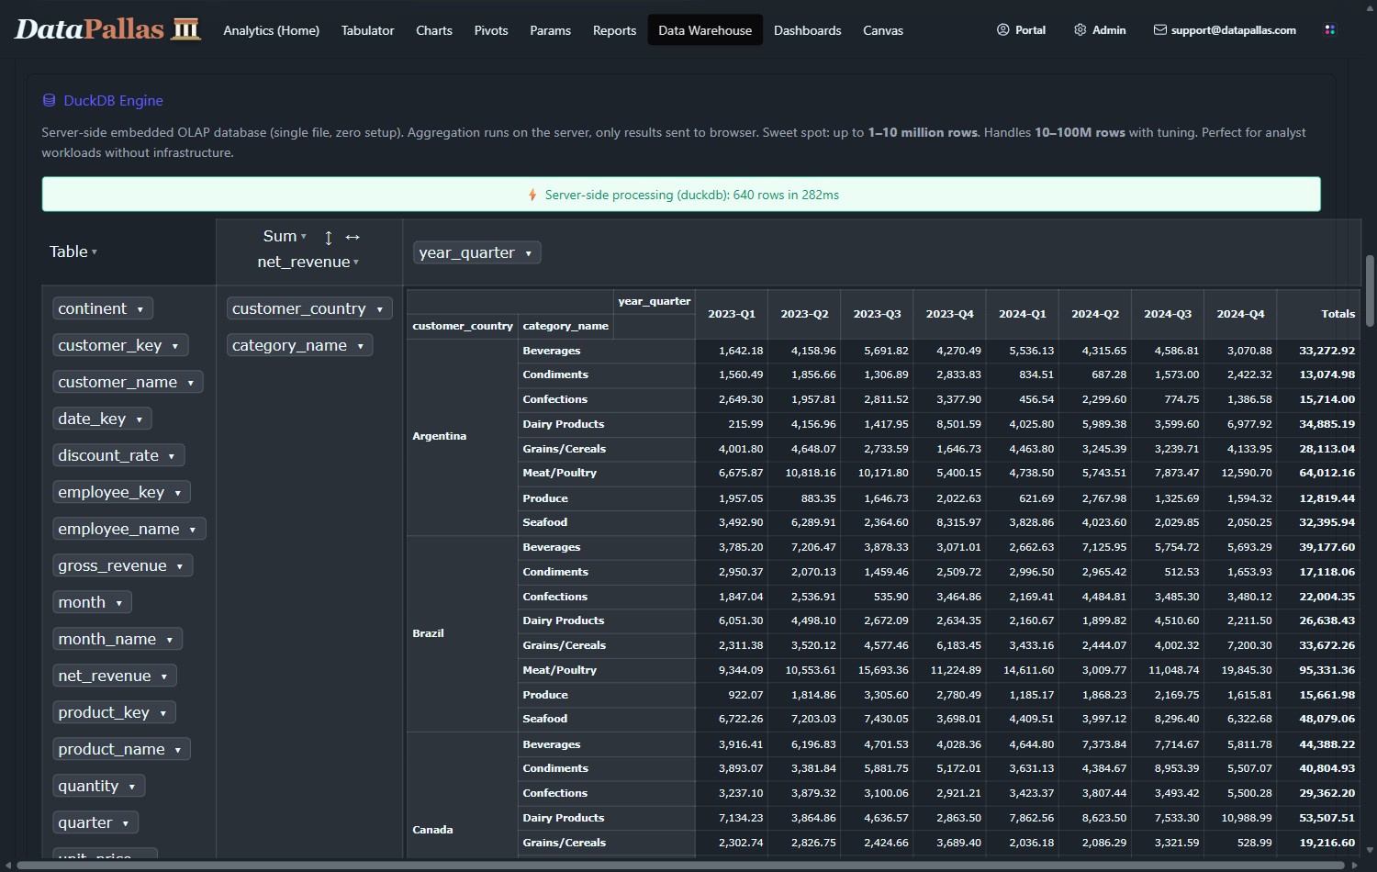The width and height of the screenshot is (1377, 872).
Task: Open the Dashboards menu item
Action: [808, 30]
